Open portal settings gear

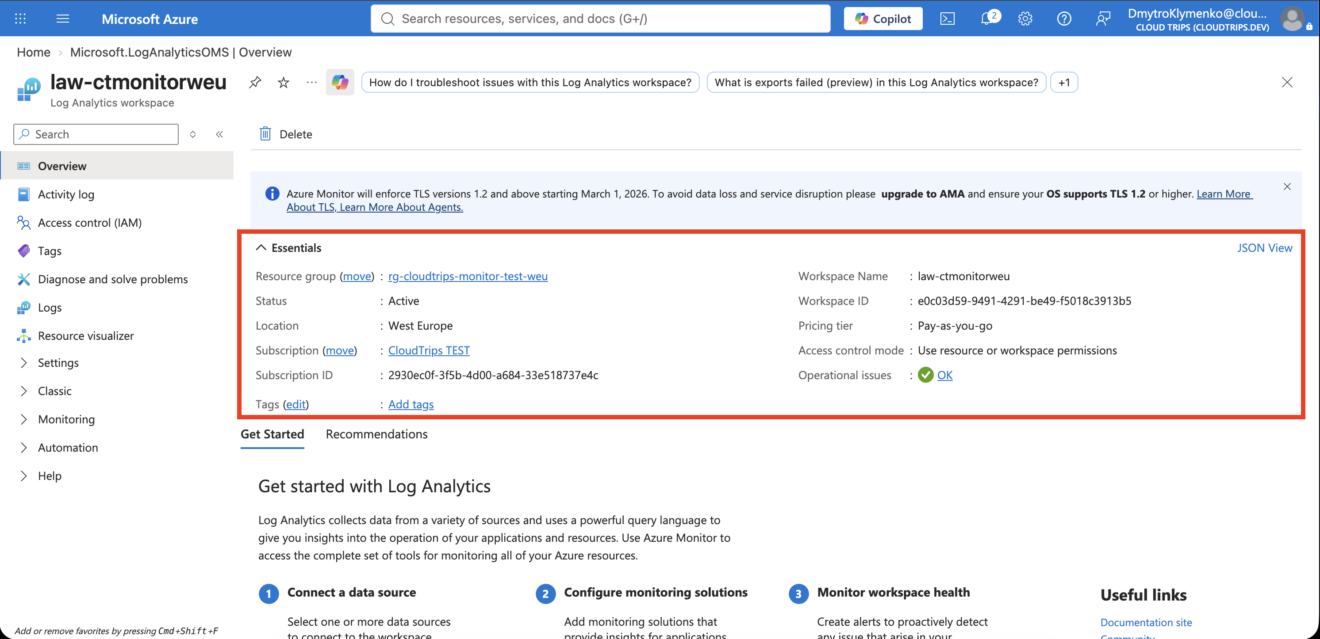pyautogui.click(x=1025, y=19)
